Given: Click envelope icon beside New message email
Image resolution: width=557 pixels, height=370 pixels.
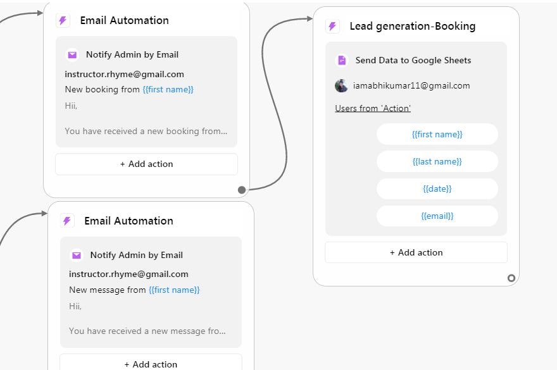Looking at the screenshot, I should click(x=77, y=256).
